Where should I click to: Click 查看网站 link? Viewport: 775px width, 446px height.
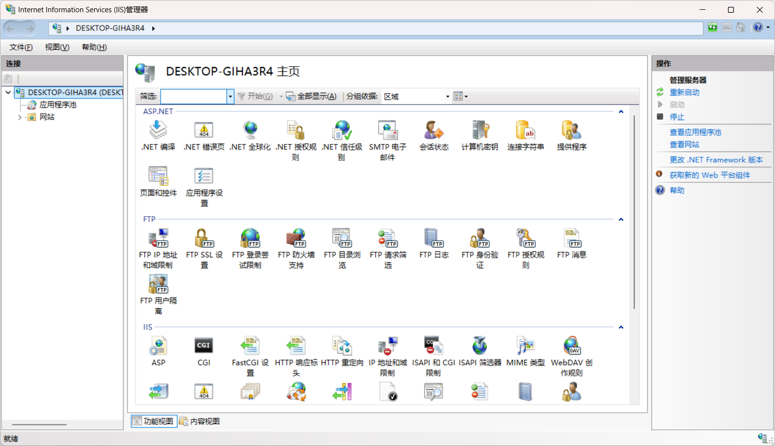click(684, 145)
